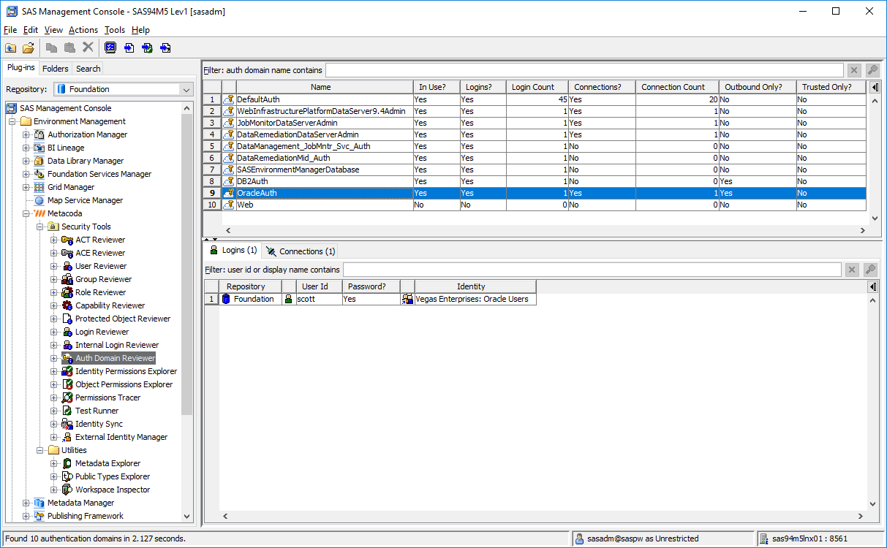Select the Capability Reviewer icon

(67, 305)
